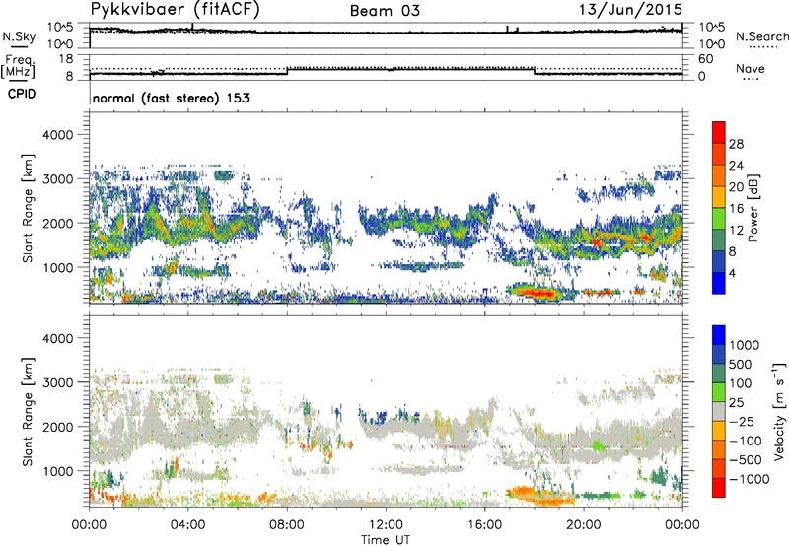
Task: Click the date '13/Jun/2015'
Action: point(630,10)
